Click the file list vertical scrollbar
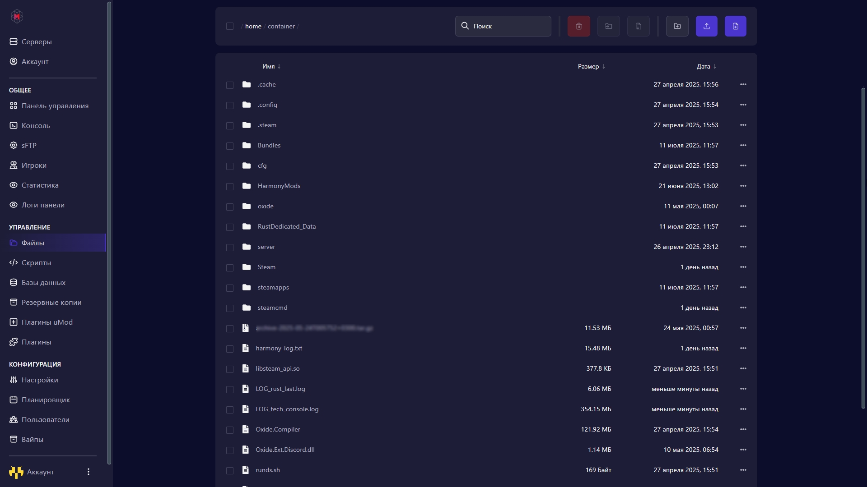Viewport: 867px width, 487px height. click(x=863, y=248)
